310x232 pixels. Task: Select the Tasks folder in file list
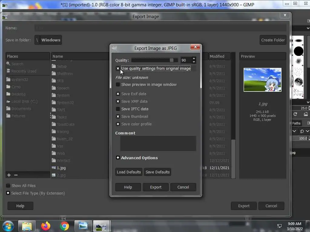(62, 117)
